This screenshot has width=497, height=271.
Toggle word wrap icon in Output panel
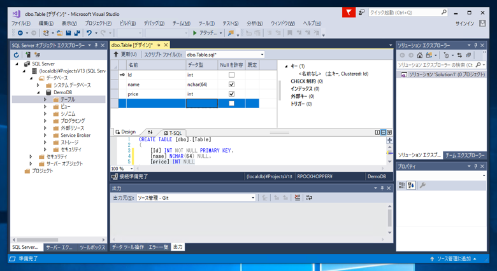click(309, 198)
